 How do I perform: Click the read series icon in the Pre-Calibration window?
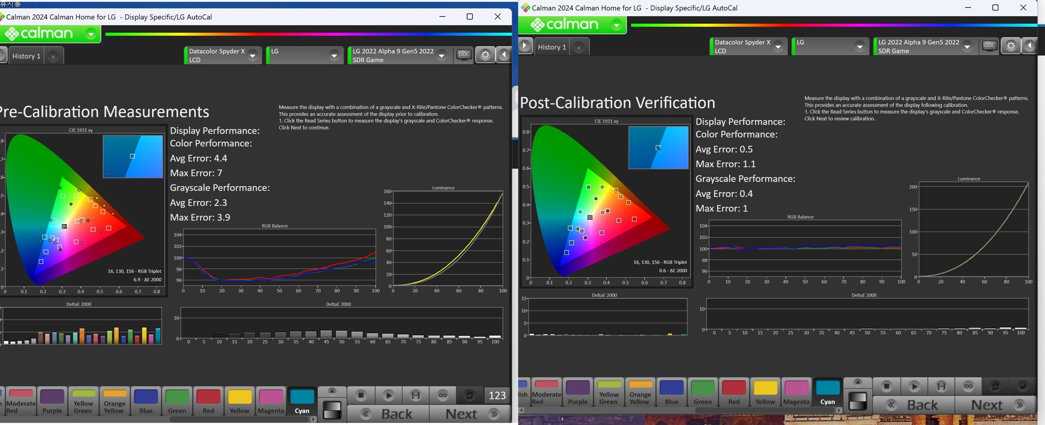tap(415, 395)
